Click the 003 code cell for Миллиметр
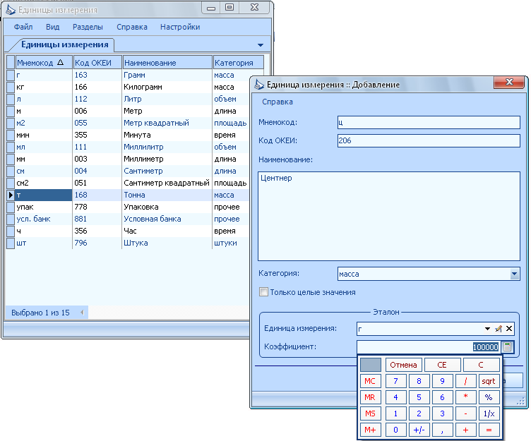 coord(97,159)
